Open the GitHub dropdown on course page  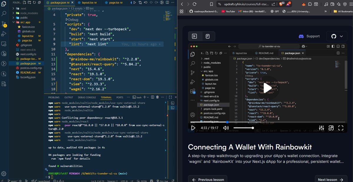pos(337,36)
